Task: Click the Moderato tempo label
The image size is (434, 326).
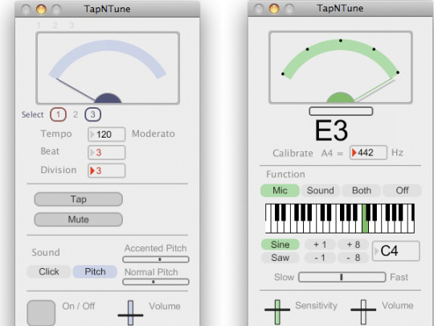Action: [x=154, y=134]
